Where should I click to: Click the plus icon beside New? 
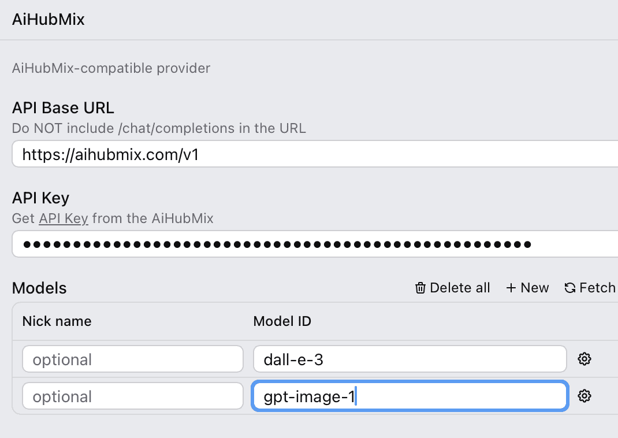point(511,288)
